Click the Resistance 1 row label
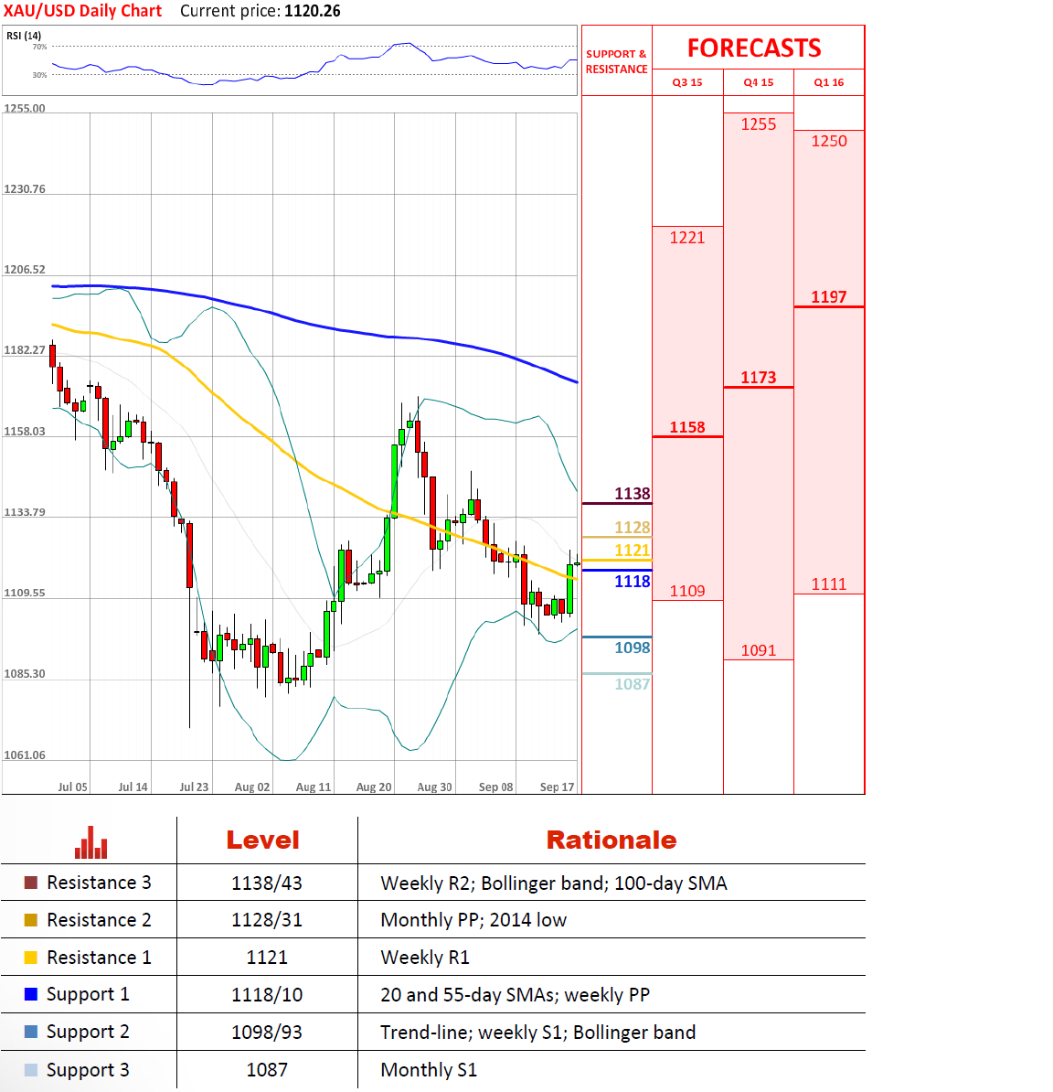Screen dimensions: 1053x1092 coord(99,958)
